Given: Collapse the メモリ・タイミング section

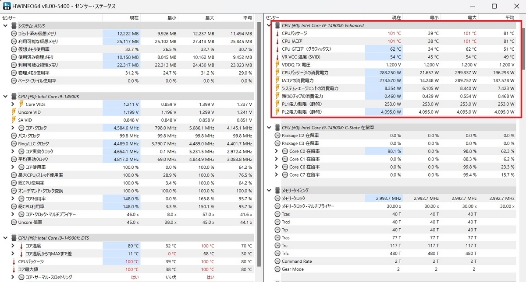Looking at the screenshot, I should click(269, 191).
